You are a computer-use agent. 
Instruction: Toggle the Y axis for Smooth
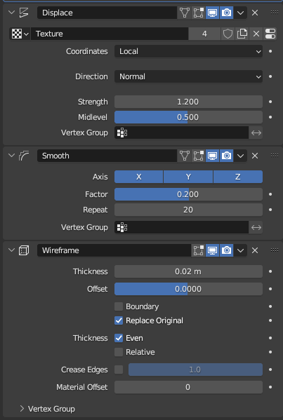188,177
